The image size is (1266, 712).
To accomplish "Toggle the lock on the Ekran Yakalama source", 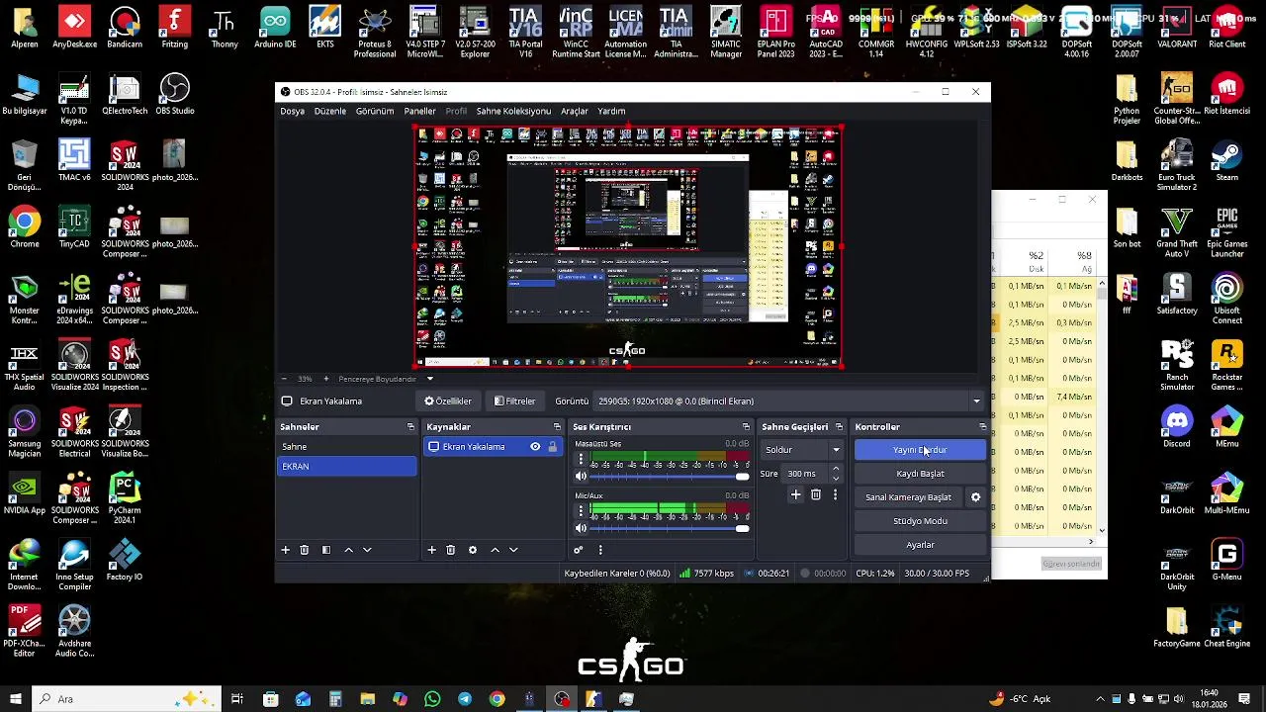I will point(552,447).
